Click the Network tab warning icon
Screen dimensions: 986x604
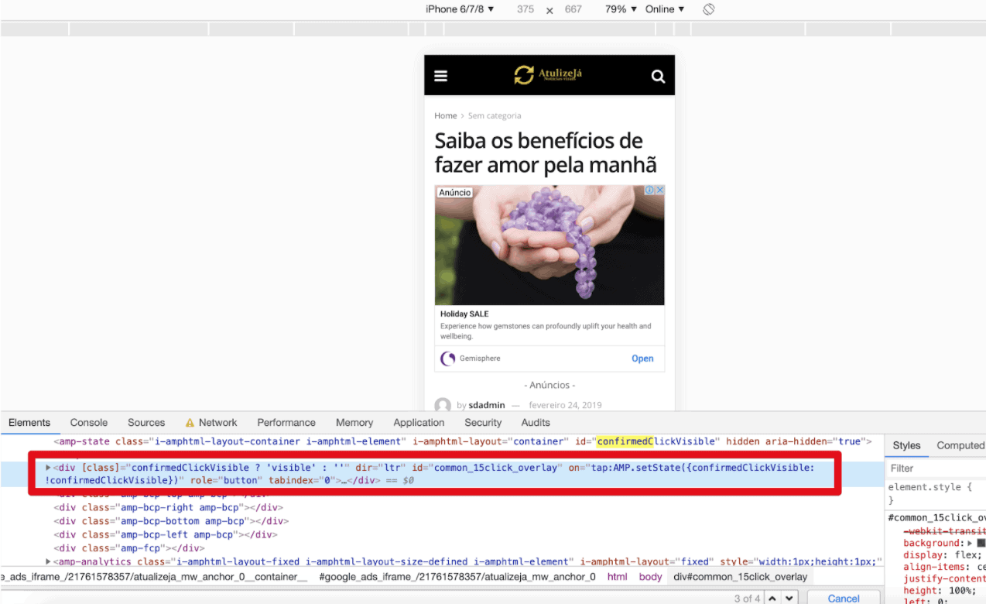[190, 423]
